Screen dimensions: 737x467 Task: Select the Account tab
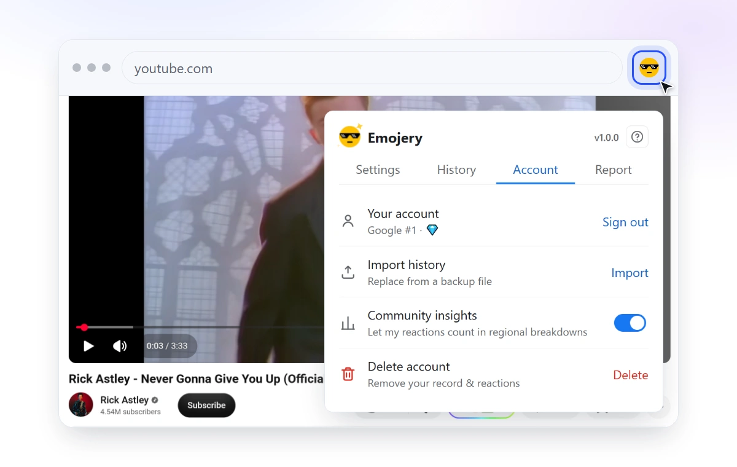536,170
